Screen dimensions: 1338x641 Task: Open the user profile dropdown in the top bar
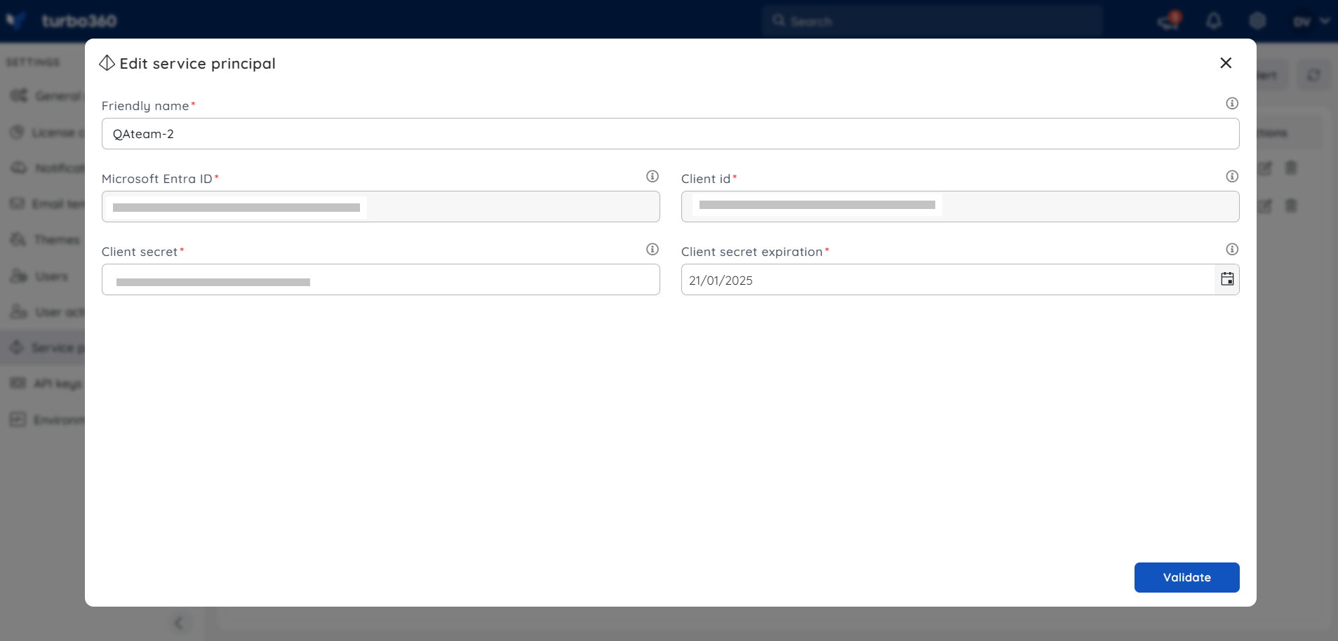pyautogui.click(x=1311, y=21)
